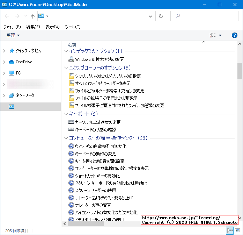Expand the PC tree node

(4, 73)
